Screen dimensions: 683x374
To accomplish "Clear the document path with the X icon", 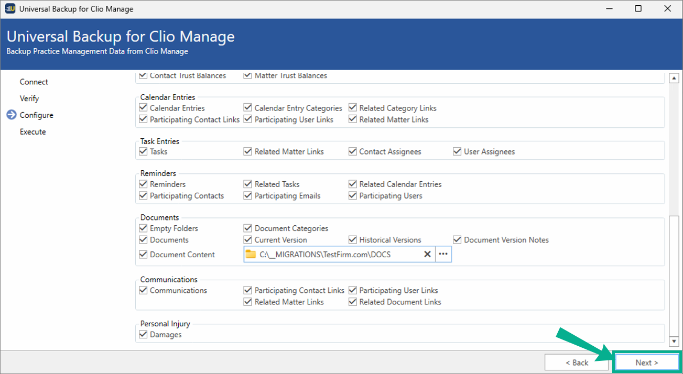I will click(x=427, y=254).
